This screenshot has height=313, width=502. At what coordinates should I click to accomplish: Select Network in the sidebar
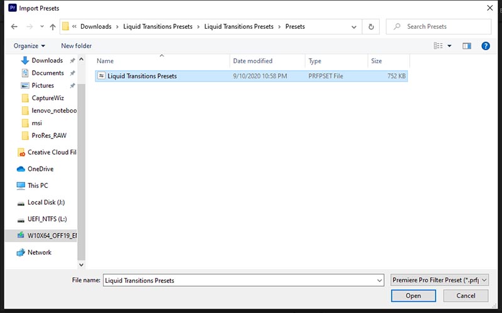[34, 252]
